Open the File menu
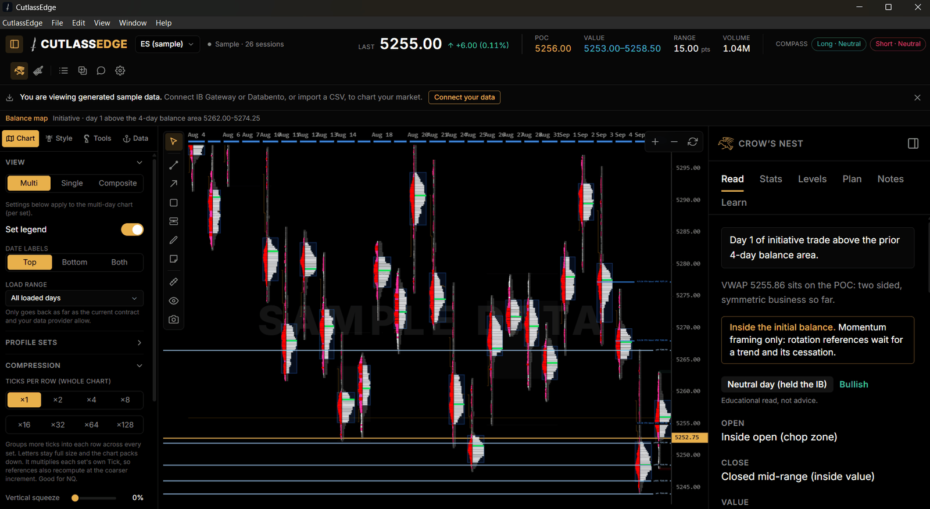Viewport: 930px width, 509px height. click(x=57, y=23)
